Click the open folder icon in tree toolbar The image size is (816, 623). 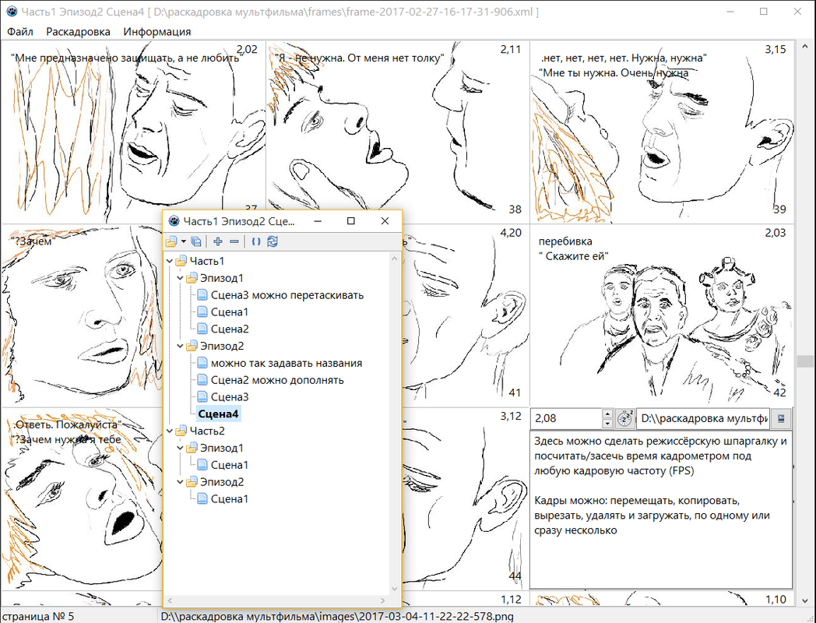[171, 241]
